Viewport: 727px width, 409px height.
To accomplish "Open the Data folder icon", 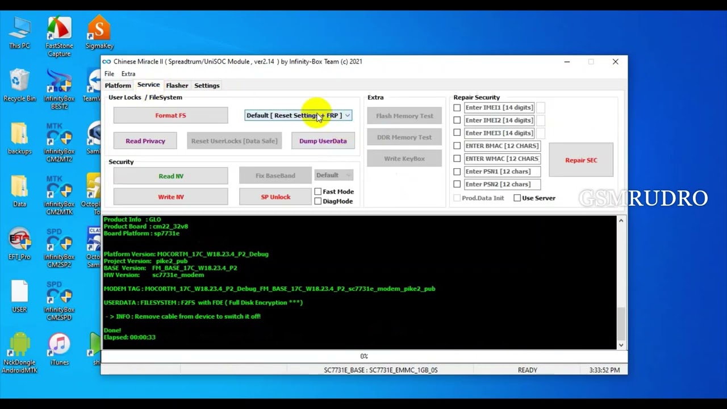I will coord(19,191).
